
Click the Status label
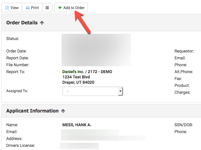click(x=13, y=39)
